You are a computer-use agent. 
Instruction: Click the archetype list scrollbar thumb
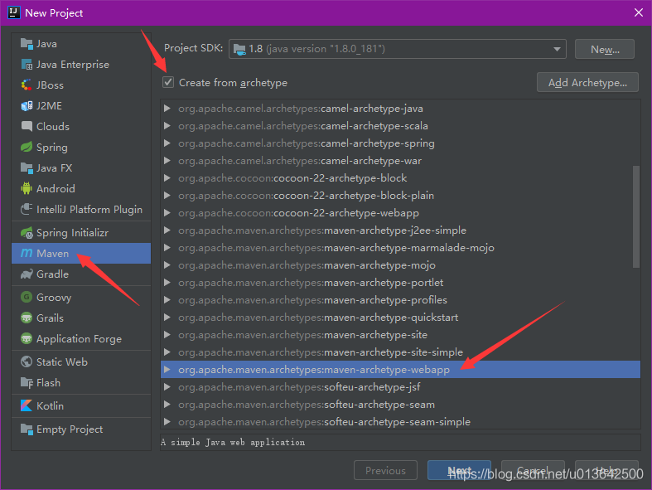tap(635, 216)
